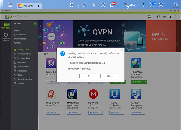Image resolution: width=181 pixels, height=130 pixels.
Task: Open QTS Essentials category
Action: point(19,34)
